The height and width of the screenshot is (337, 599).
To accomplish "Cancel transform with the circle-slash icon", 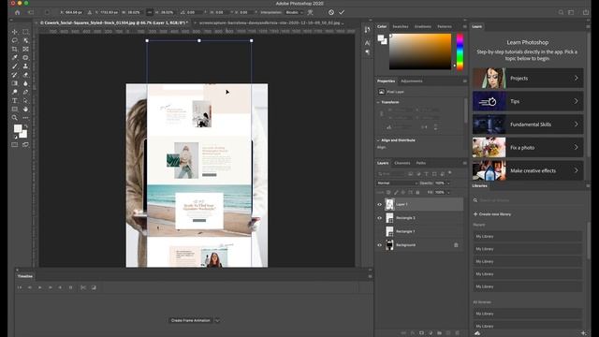I will [x=331, y=12].
